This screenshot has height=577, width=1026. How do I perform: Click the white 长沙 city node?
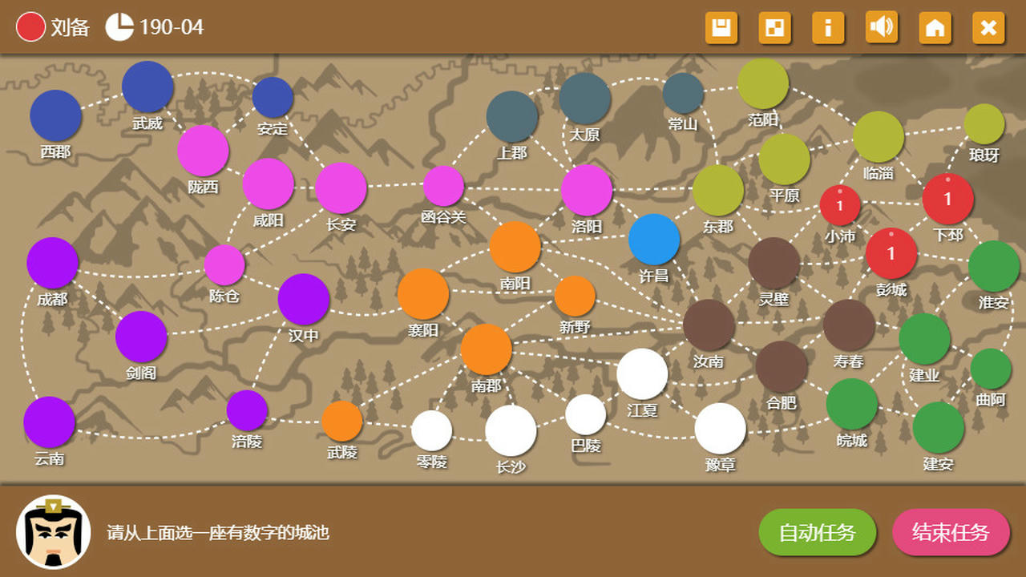point(511,430)
